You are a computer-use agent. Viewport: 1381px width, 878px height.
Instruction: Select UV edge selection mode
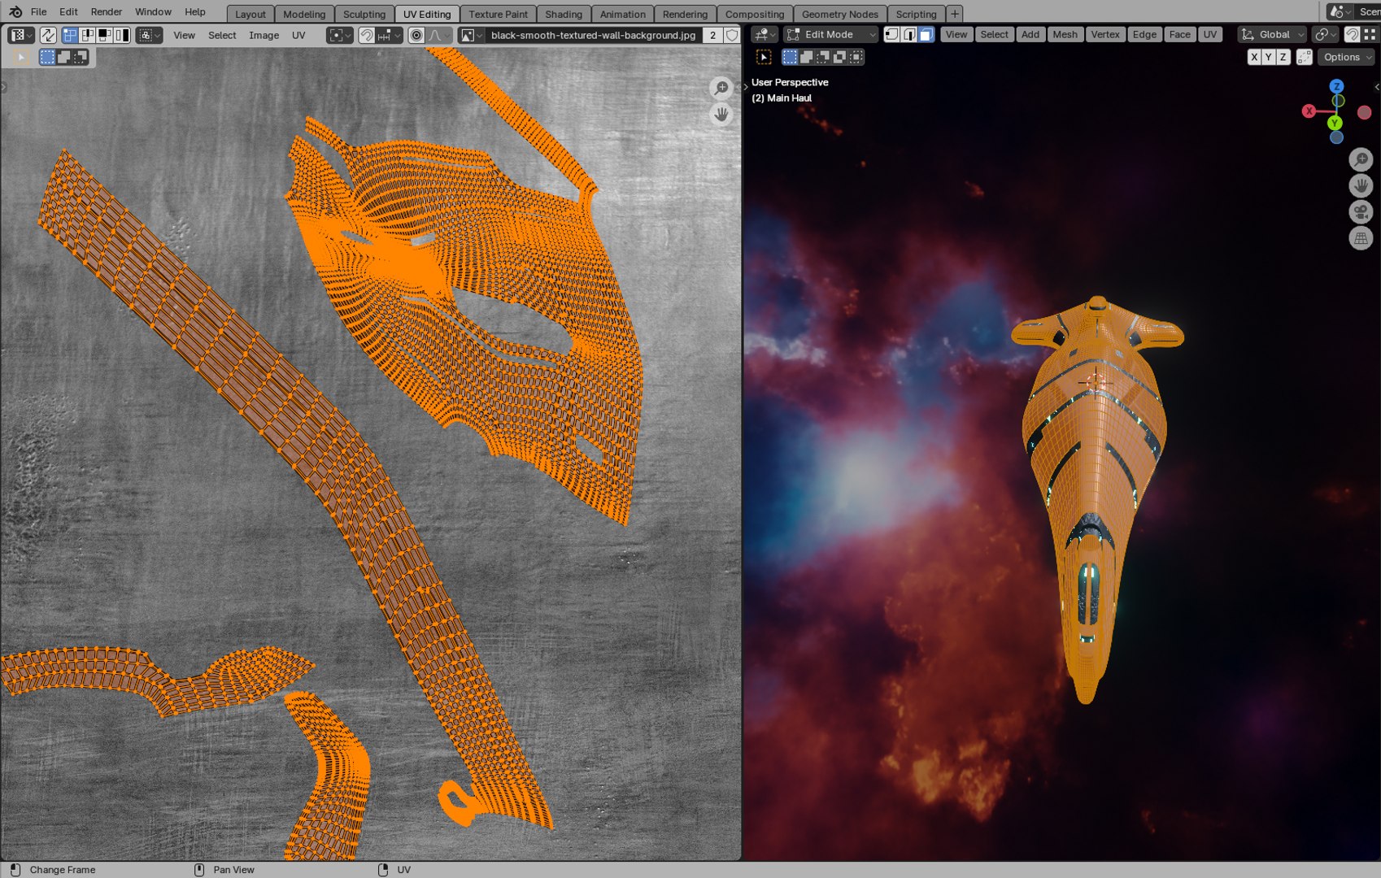88,35
